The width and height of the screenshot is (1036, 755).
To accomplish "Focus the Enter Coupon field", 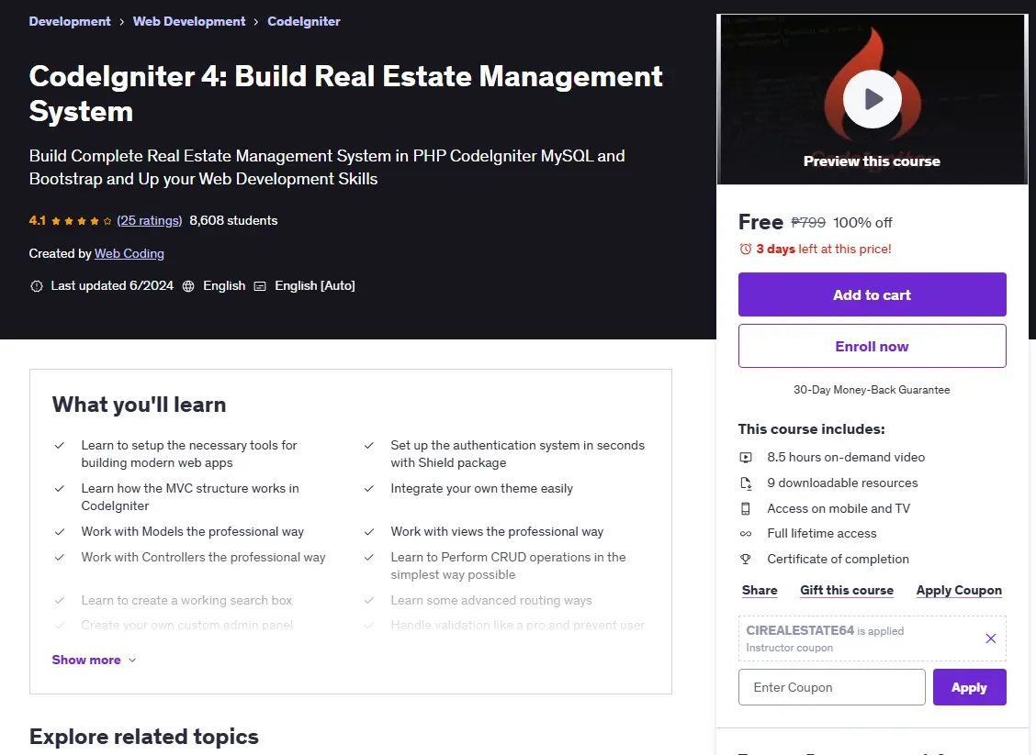I will (832, 687).
